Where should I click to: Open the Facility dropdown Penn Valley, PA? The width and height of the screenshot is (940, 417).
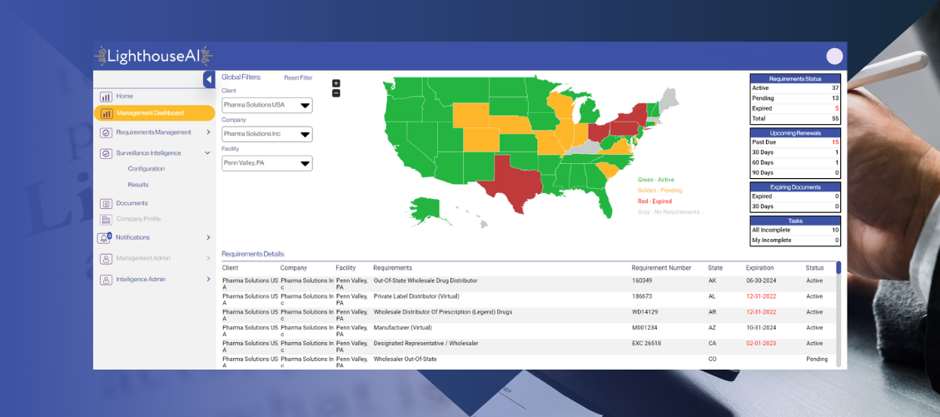[266, 163]
